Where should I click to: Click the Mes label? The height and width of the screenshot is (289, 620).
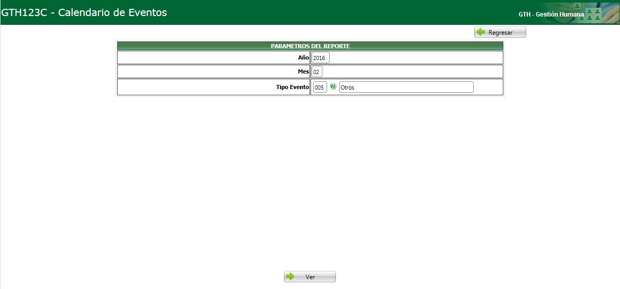304,72
